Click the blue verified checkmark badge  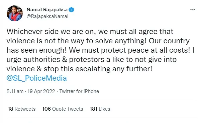pos(72,10)
